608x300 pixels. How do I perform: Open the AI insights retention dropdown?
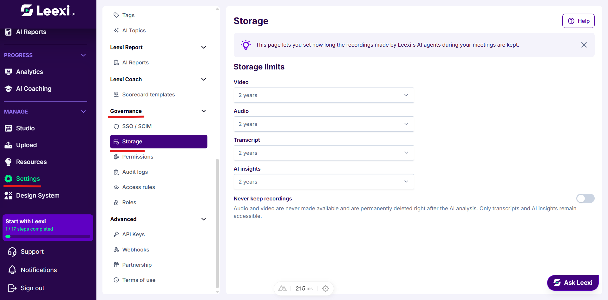pos(324,182)
